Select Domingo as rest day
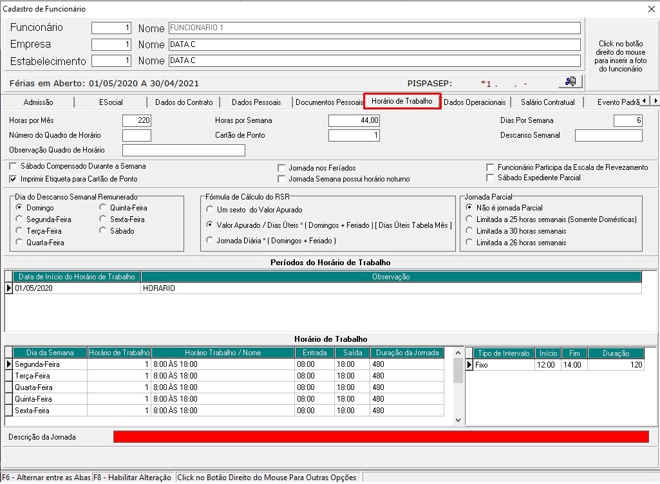Image resolution: width=660 pixels, height=484 pixels. pos(19,207)
